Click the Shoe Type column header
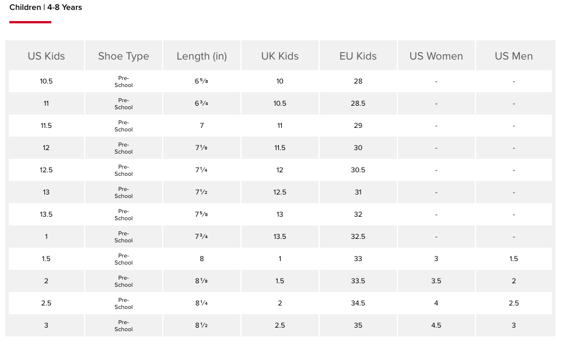The width and height of the screenshot is (563, 344). (124, 56)
